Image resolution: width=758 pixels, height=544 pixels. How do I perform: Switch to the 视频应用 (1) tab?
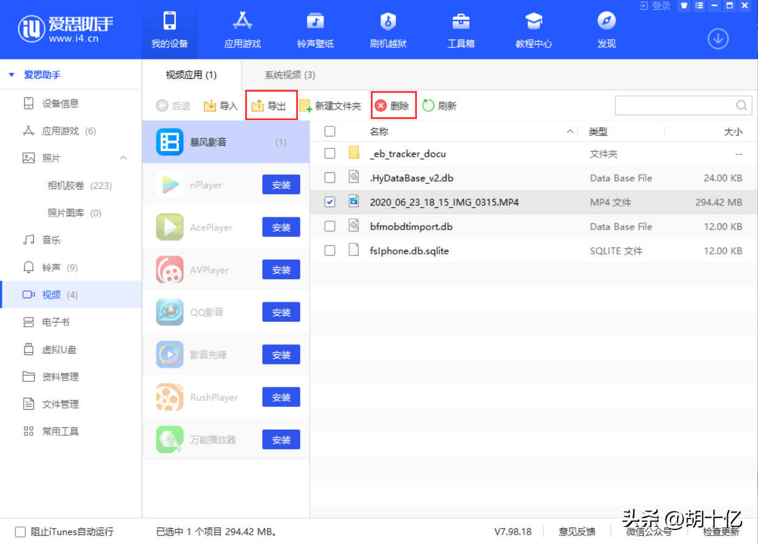pos(191,75)
